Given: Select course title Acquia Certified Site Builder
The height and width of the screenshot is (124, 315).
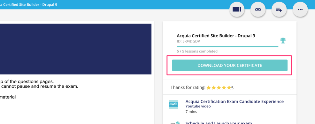Looking at the screenshot, I should [x=216, y=36].
